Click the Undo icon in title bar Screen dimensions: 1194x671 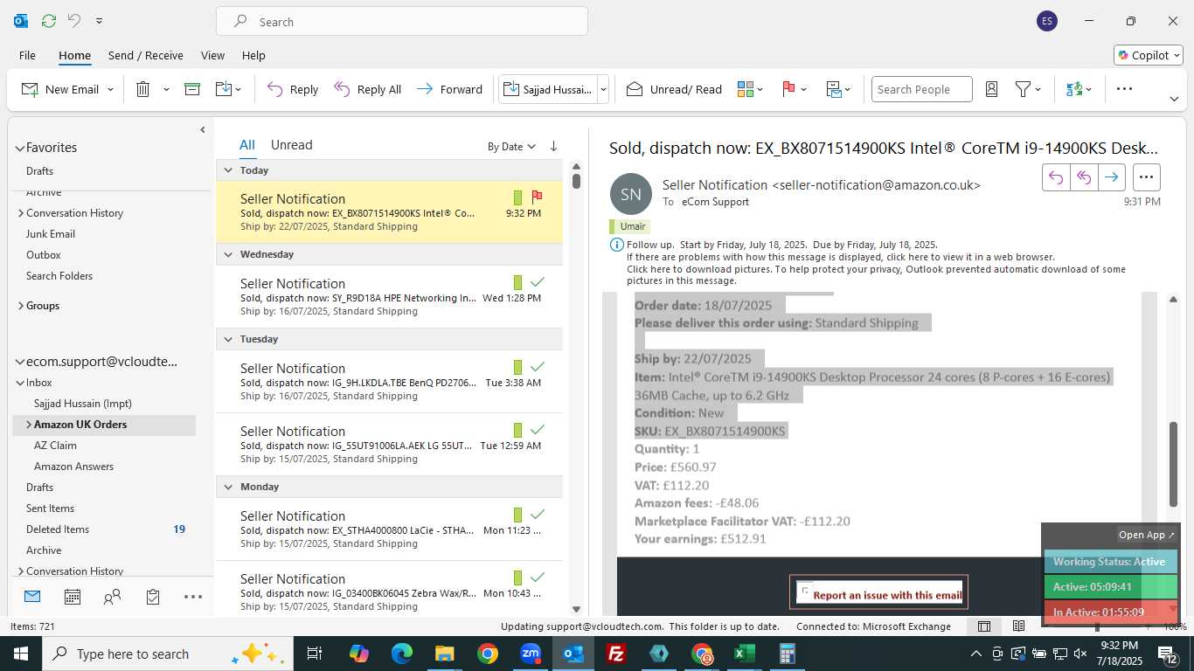click(x=74, y=21)
